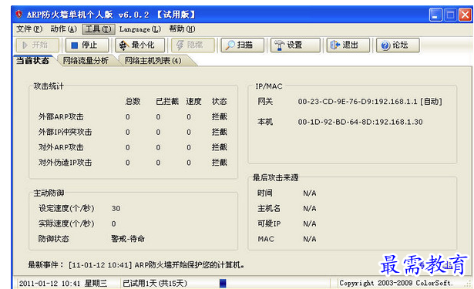Click the blue square stop icon
Screen dimensions: 474x289
pos(74,45)
